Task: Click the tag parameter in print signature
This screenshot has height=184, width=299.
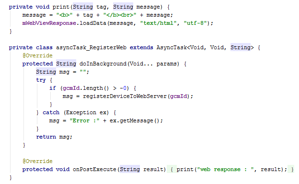Action: [101, 7]
